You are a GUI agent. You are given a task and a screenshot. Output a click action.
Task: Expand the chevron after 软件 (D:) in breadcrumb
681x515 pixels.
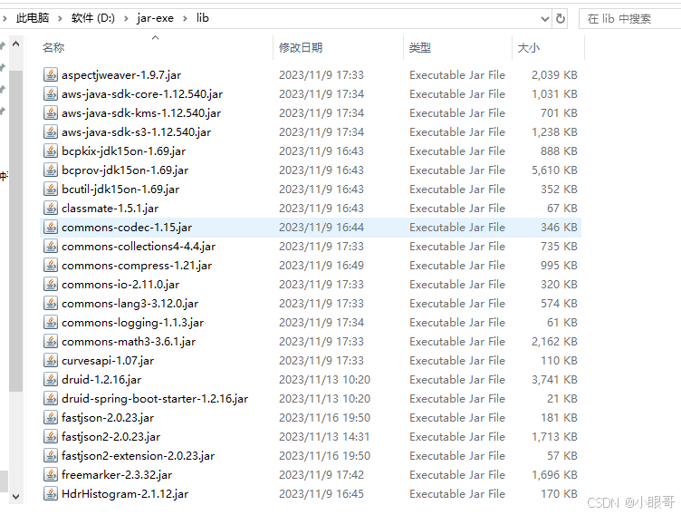[x=126, y=18]
